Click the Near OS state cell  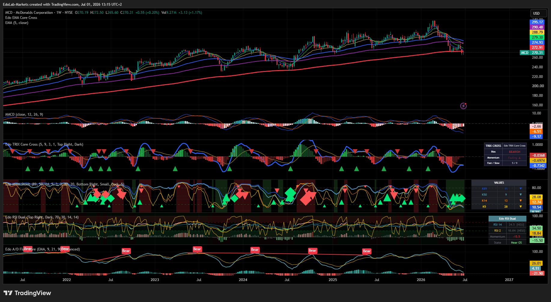[516, 243]
